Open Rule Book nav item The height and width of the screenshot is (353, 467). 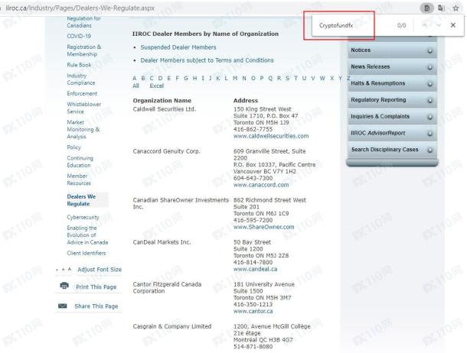[79, 65]
